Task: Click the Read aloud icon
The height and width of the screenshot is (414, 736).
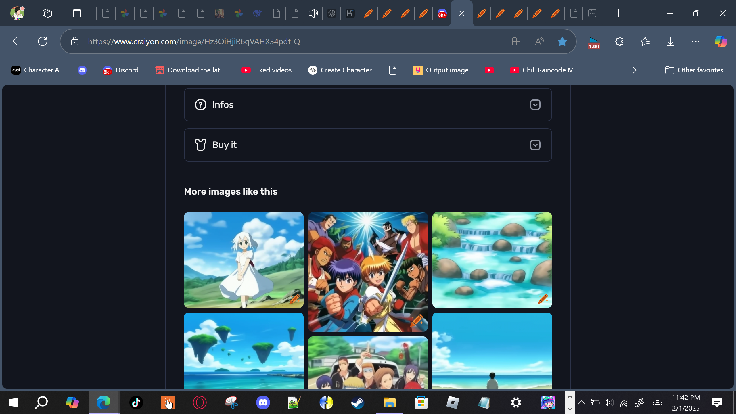Action: point(539,41)
